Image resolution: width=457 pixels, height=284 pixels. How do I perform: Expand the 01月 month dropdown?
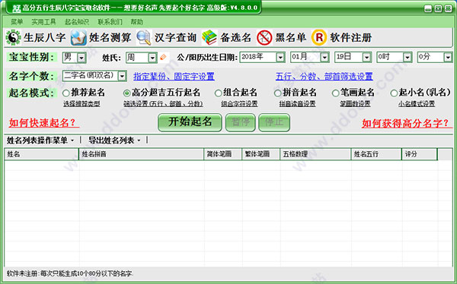[324, 57]
